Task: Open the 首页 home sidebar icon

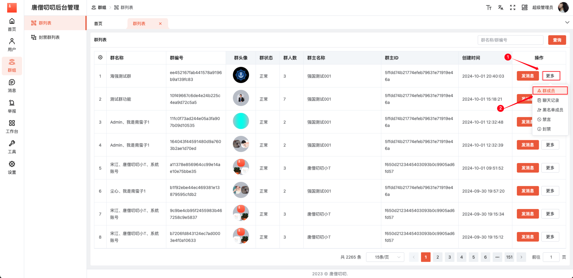Action: pos(12,24)
